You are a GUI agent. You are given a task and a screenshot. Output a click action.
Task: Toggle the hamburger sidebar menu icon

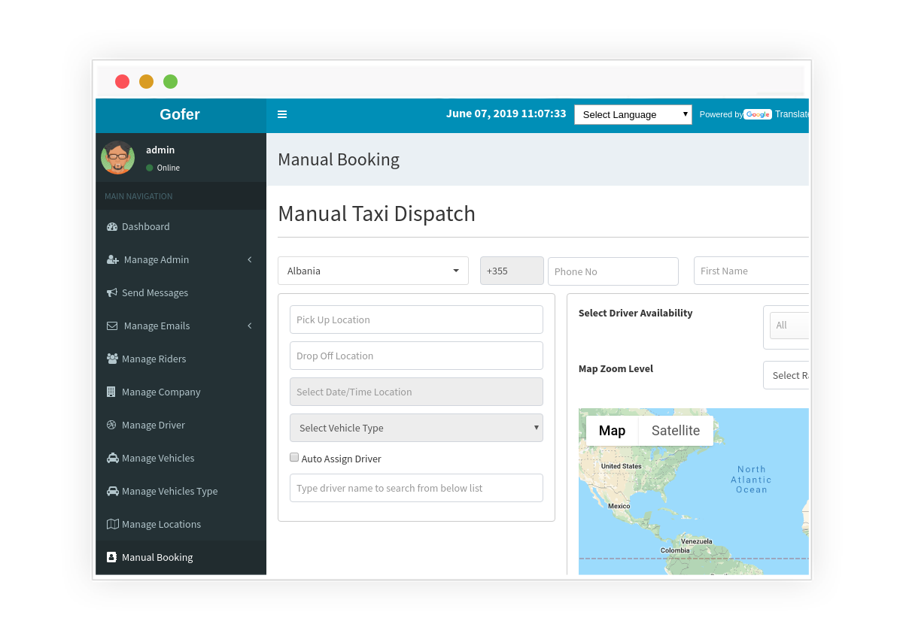[x=282, y=114]
